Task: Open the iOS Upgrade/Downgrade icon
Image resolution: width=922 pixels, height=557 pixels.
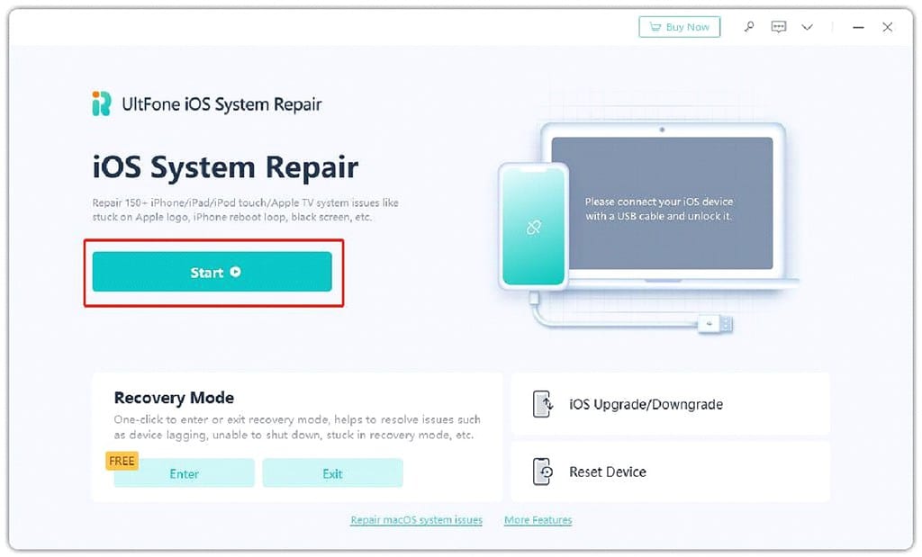Action: pyautogui.click(x=543, y=404)
